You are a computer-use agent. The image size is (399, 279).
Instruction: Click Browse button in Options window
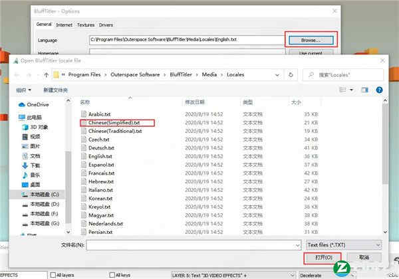point(311,40)
